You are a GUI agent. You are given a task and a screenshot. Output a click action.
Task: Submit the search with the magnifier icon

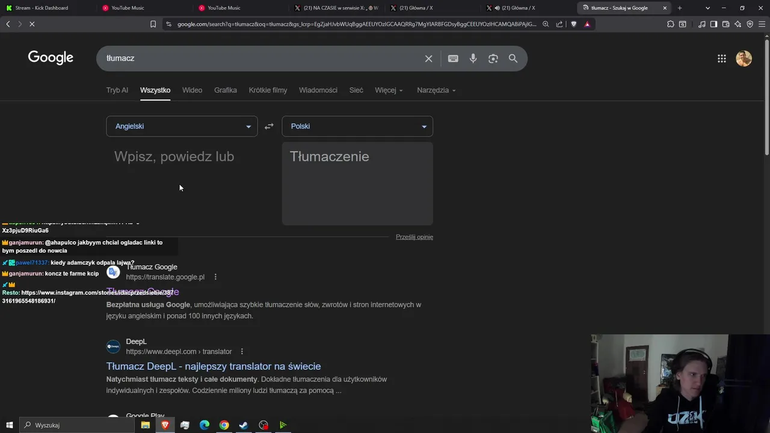[513, 58]
